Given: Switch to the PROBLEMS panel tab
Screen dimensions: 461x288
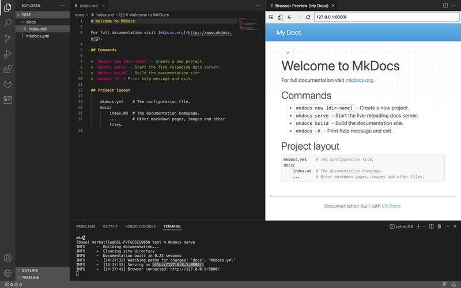Looking at the screenshot, I should pos(85,226).
